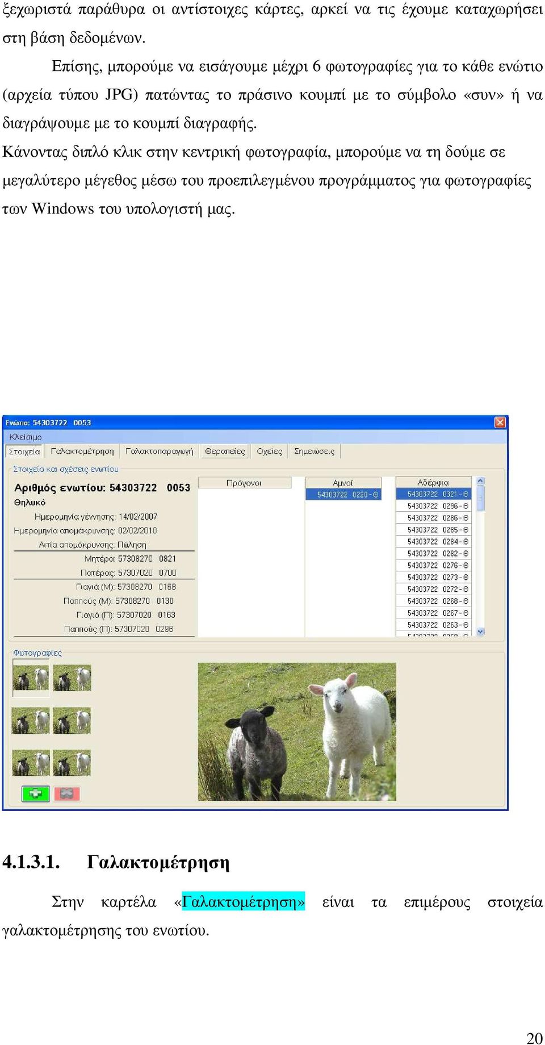The height and width of the screenshot is (1045, 545).
Task: Click the Πρόγονοι column header
Action: 244,483
